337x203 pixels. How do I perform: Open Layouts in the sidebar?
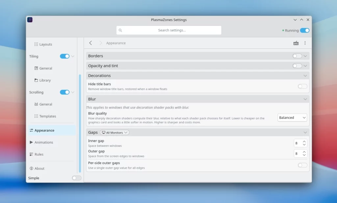52,44
